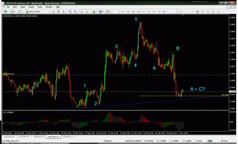Open the Help menu
Screen dimensions: 238x144
[58, 7]
